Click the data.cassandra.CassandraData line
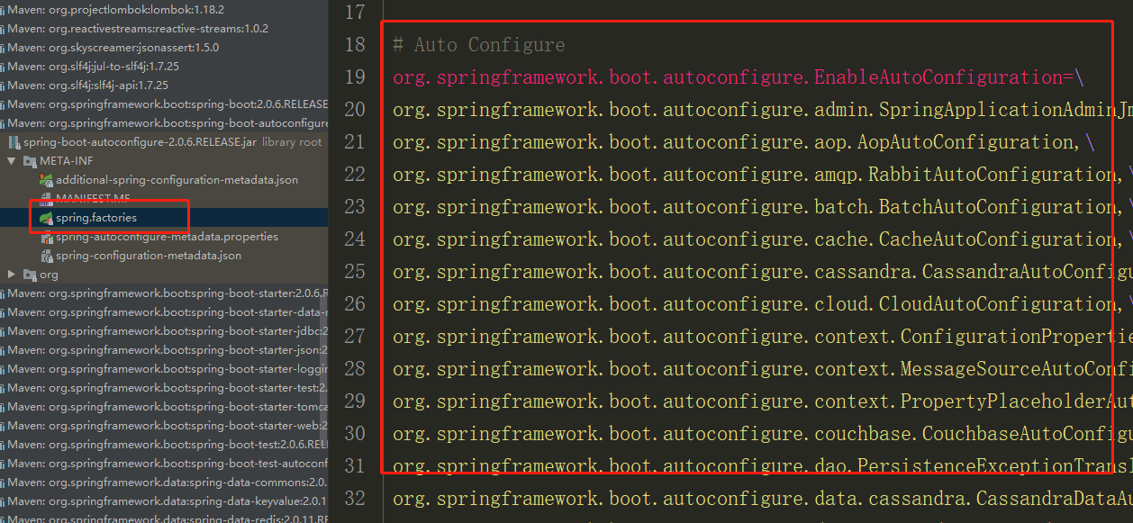1133x523 pixels. [x=763, y=499]
